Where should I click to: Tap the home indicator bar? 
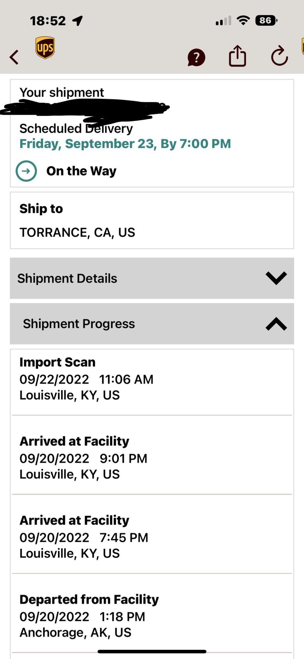[x=152, y=651]
